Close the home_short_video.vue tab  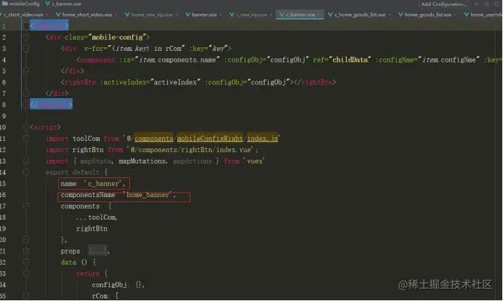click(116, 15)
